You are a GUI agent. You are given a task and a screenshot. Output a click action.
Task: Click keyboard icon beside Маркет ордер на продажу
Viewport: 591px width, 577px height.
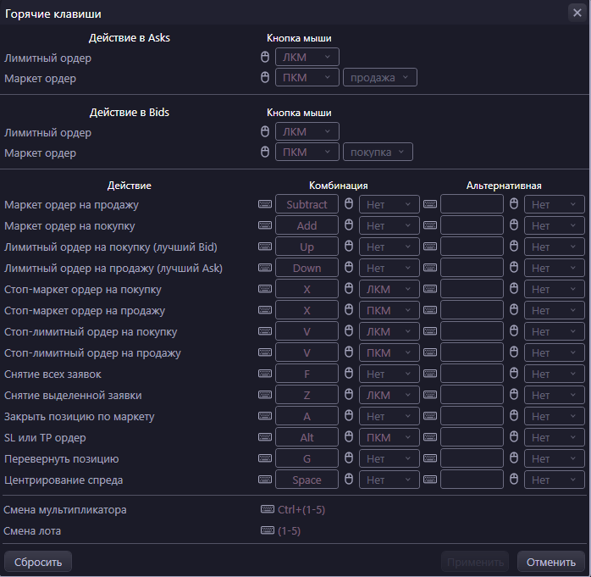pyautogui.click(x=265, y=204)
